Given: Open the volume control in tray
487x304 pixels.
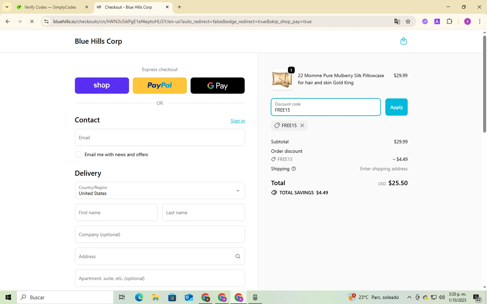Looking at the screenshot, I should tap(442, 297).
